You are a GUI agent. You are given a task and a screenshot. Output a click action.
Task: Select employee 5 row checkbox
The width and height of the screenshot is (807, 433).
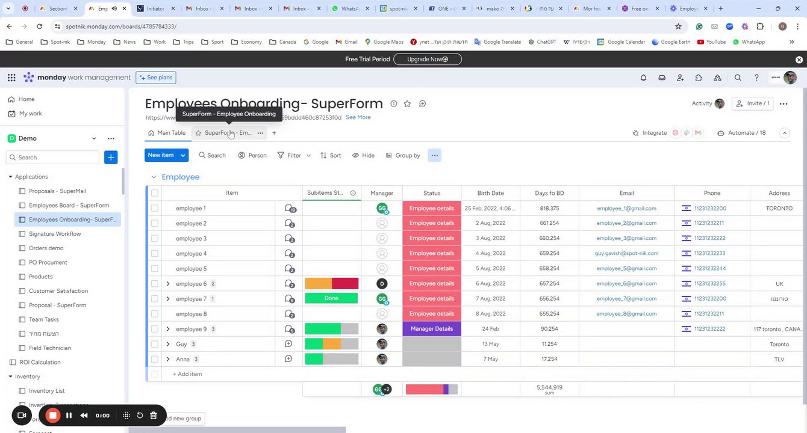[x=155, y=268]
